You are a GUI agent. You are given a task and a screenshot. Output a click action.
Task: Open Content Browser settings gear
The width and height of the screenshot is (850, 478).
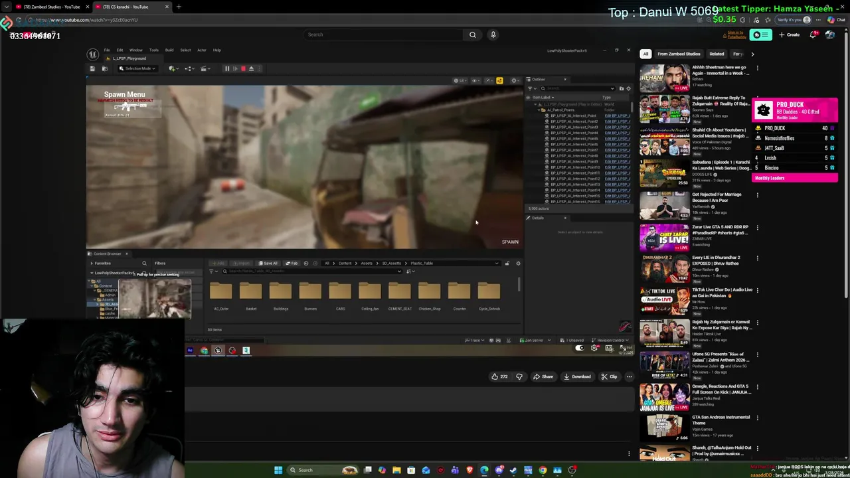click(x=518, y=264)
